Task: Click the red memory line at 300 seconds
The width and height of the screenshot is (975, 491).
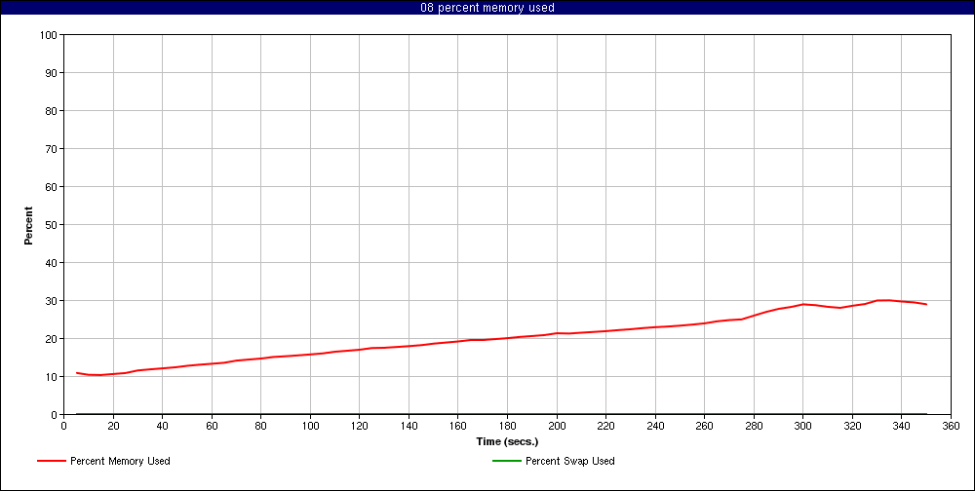Action: pyautogui.click(x=803, y=304)
